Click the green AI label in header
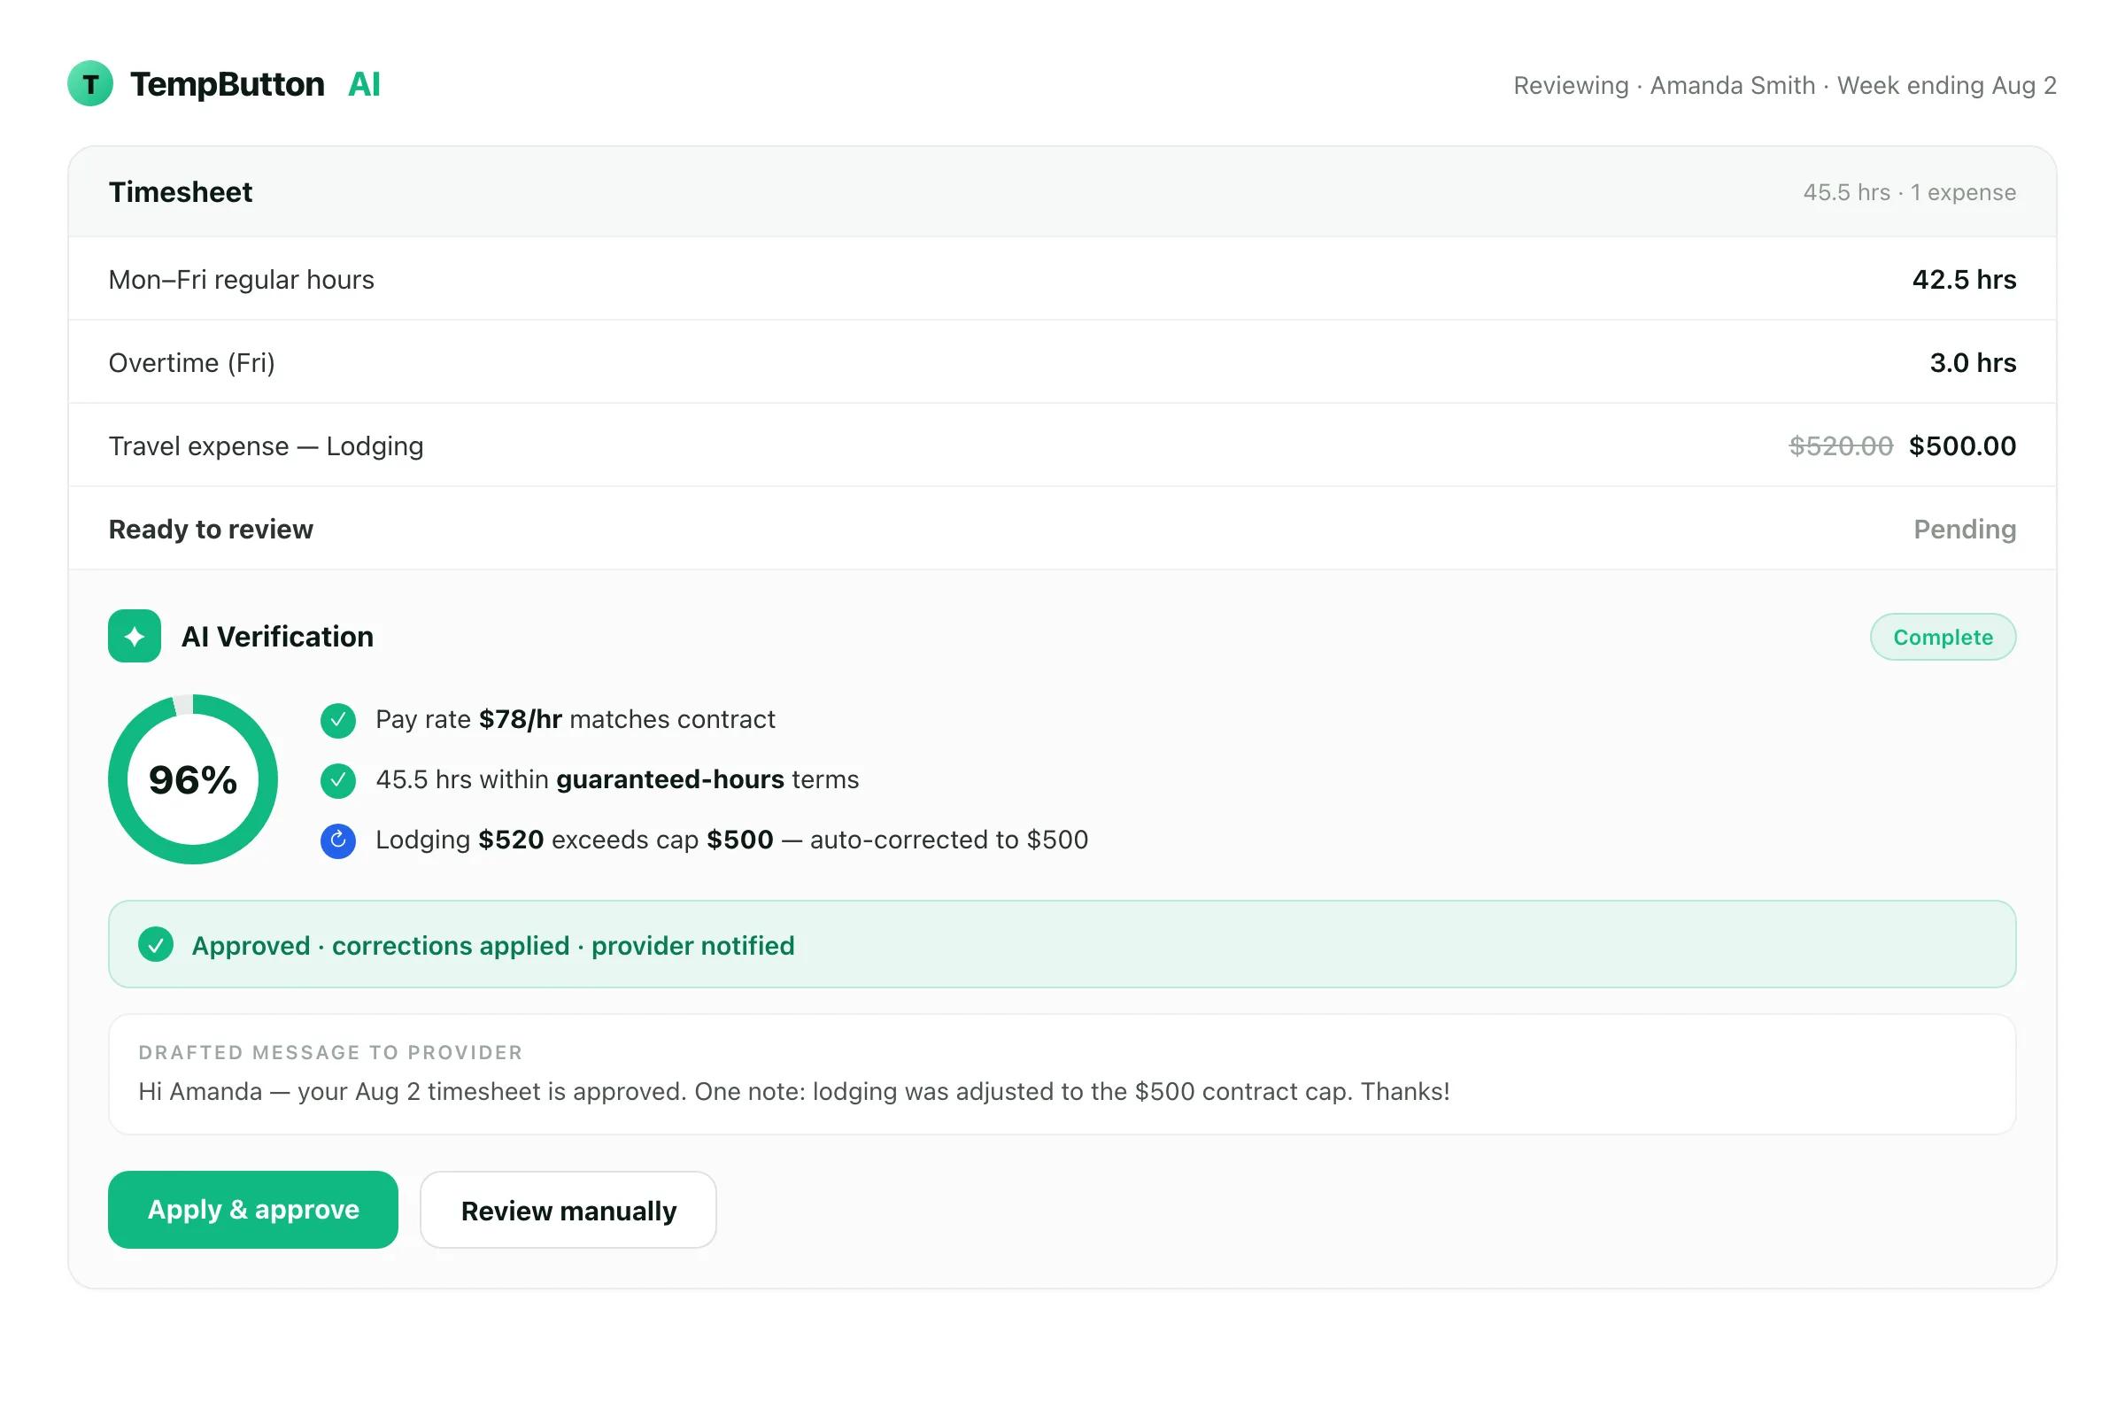 click(x=364, y=84)
